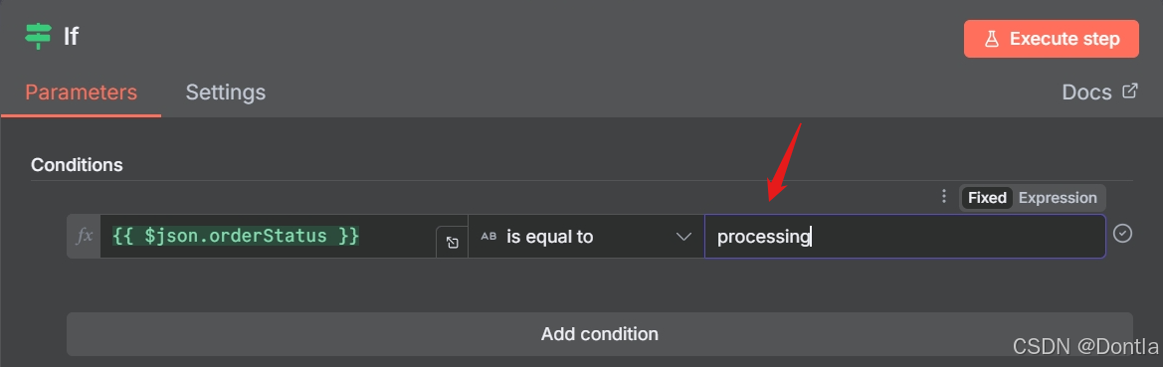Click the circled checkmark beside the value field
This screenshot has height=367, width=1163.
[1123, 234]
